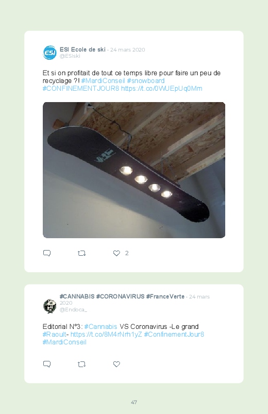Like the ESI snowboard tweet
The width and height of the screenshot is (268, 414).
(116, 253)
